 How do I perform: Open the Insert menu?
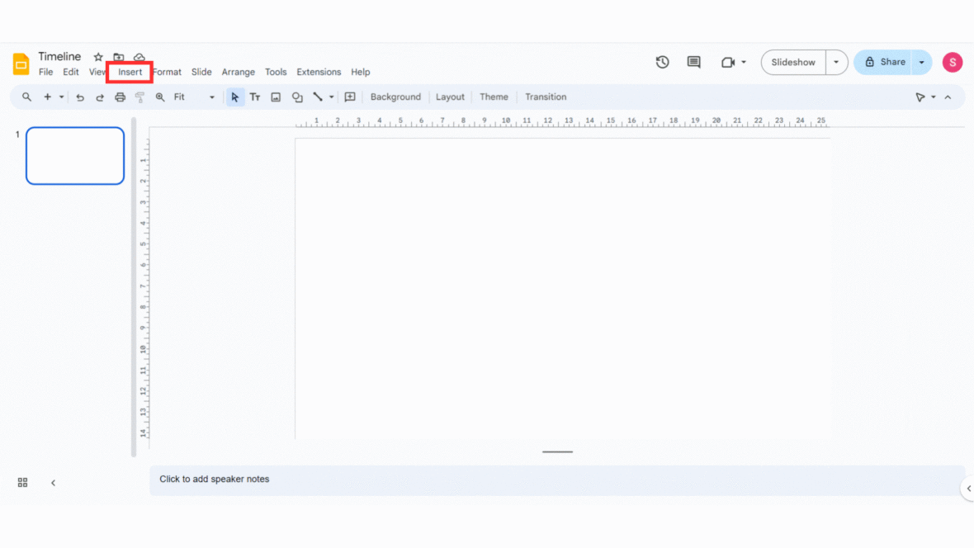click(129, 72)
